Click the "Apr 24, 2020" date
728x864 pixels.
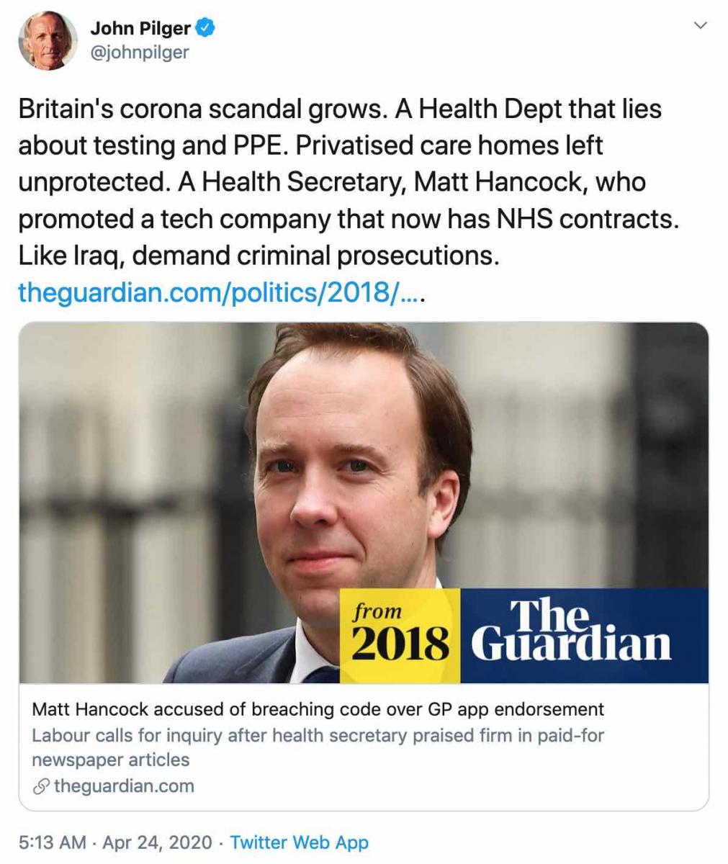(157, 842)
